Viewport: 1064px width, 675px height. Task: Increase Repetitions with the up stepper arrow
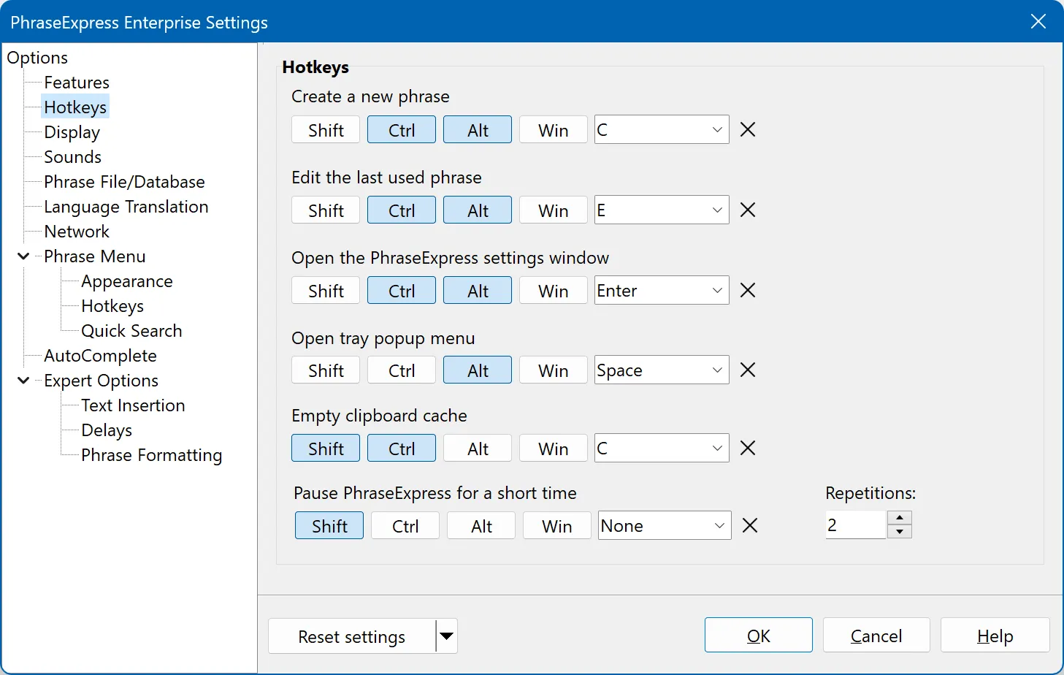tap(900, 519)
